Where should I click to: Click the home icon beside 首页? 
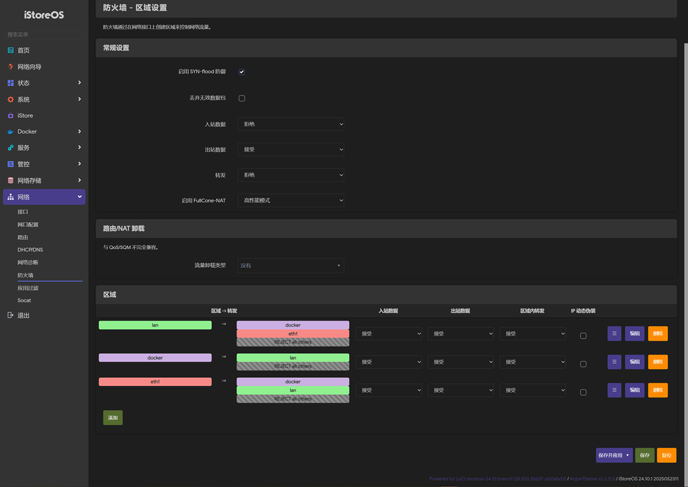(11, 50)
